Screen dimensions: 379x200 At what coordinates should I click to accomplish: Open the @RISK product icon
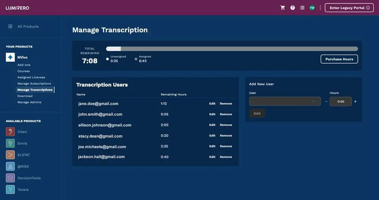click(x=11, y=166)
